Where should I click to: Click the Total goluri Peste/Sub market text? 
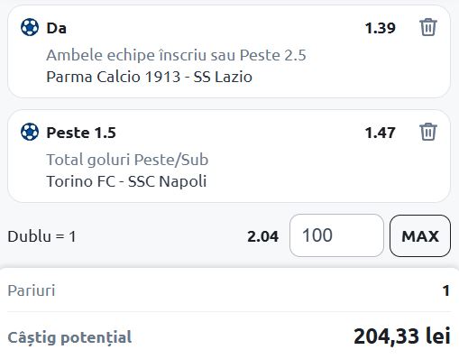pyautogui.click(x=127, y=160)
